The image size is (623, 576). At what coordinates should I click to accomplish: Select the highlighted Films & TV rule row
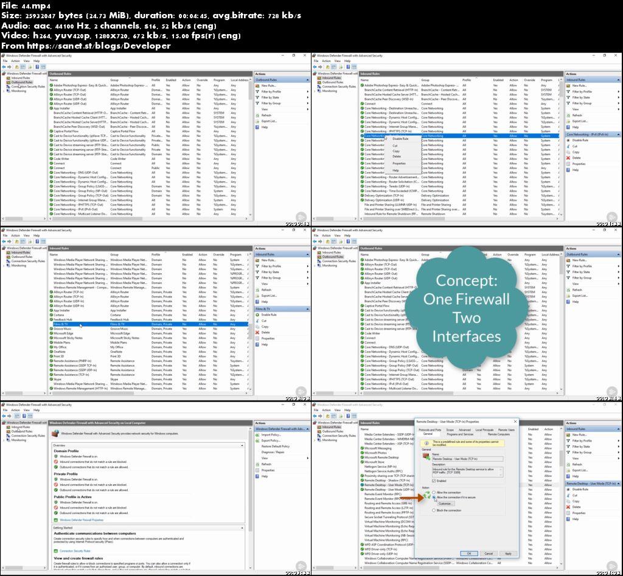[x=148, y=324]
